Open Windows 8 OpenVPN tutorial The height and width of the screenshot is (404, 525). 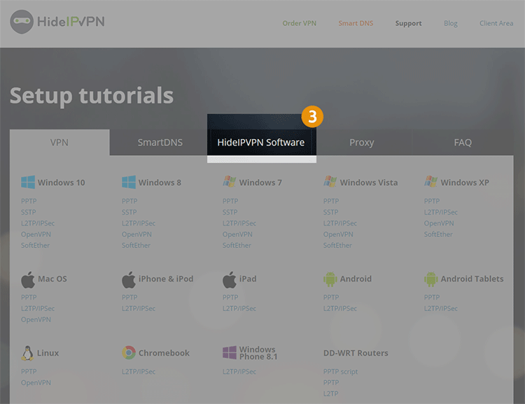tap(136, 234)
